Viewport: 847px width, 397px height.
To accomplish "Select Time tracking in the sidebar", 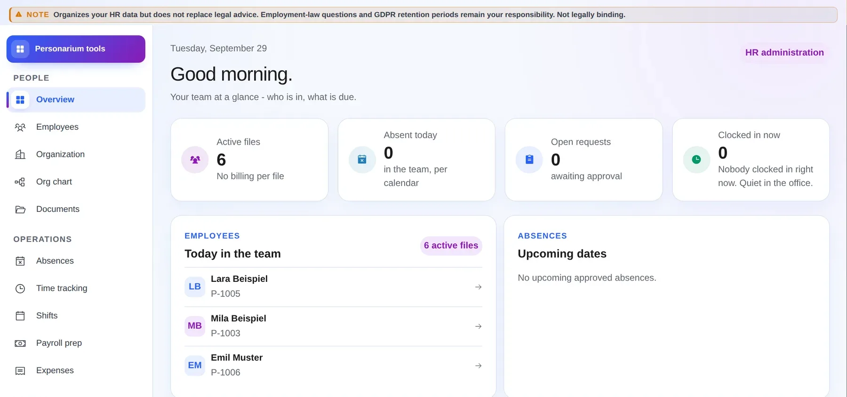I will (x=76, y=288).
